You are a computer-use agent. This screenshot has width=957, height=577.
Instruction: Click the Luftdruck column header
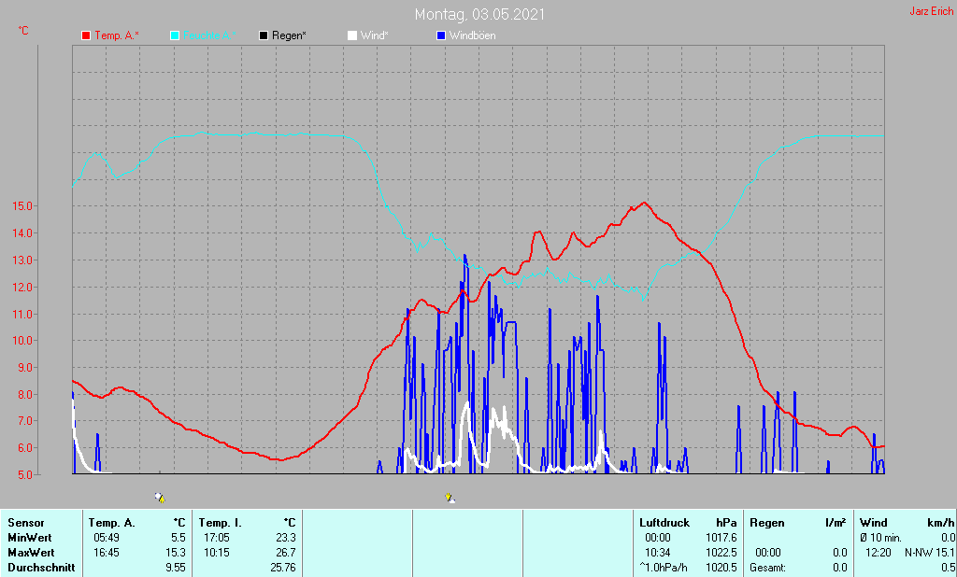coord(664,523)
